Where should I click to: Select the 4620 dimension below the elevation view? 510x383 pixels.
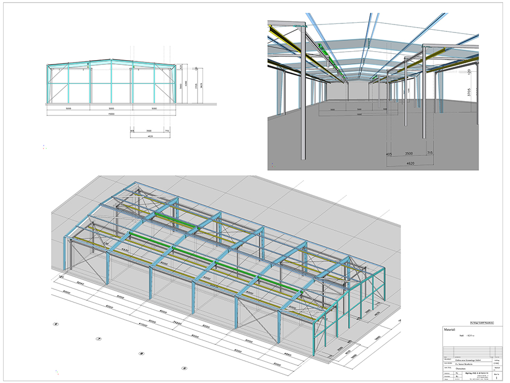[x=149, y=136]
